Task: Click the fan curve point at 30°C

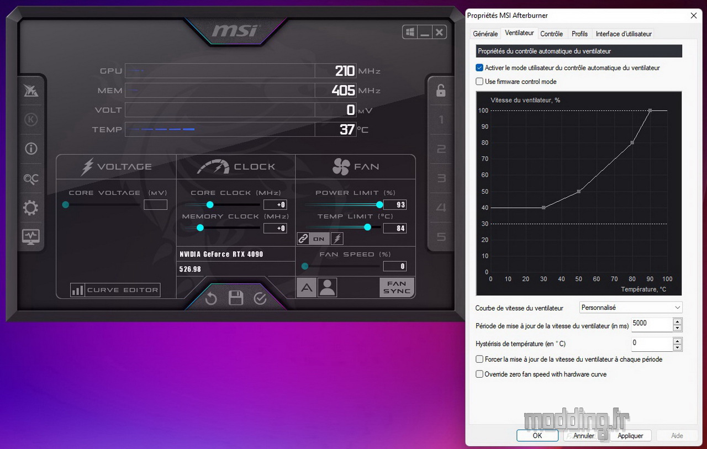Action: 544,208
